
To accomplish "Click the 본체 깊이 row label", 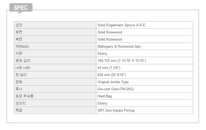I will pos(23,61).
